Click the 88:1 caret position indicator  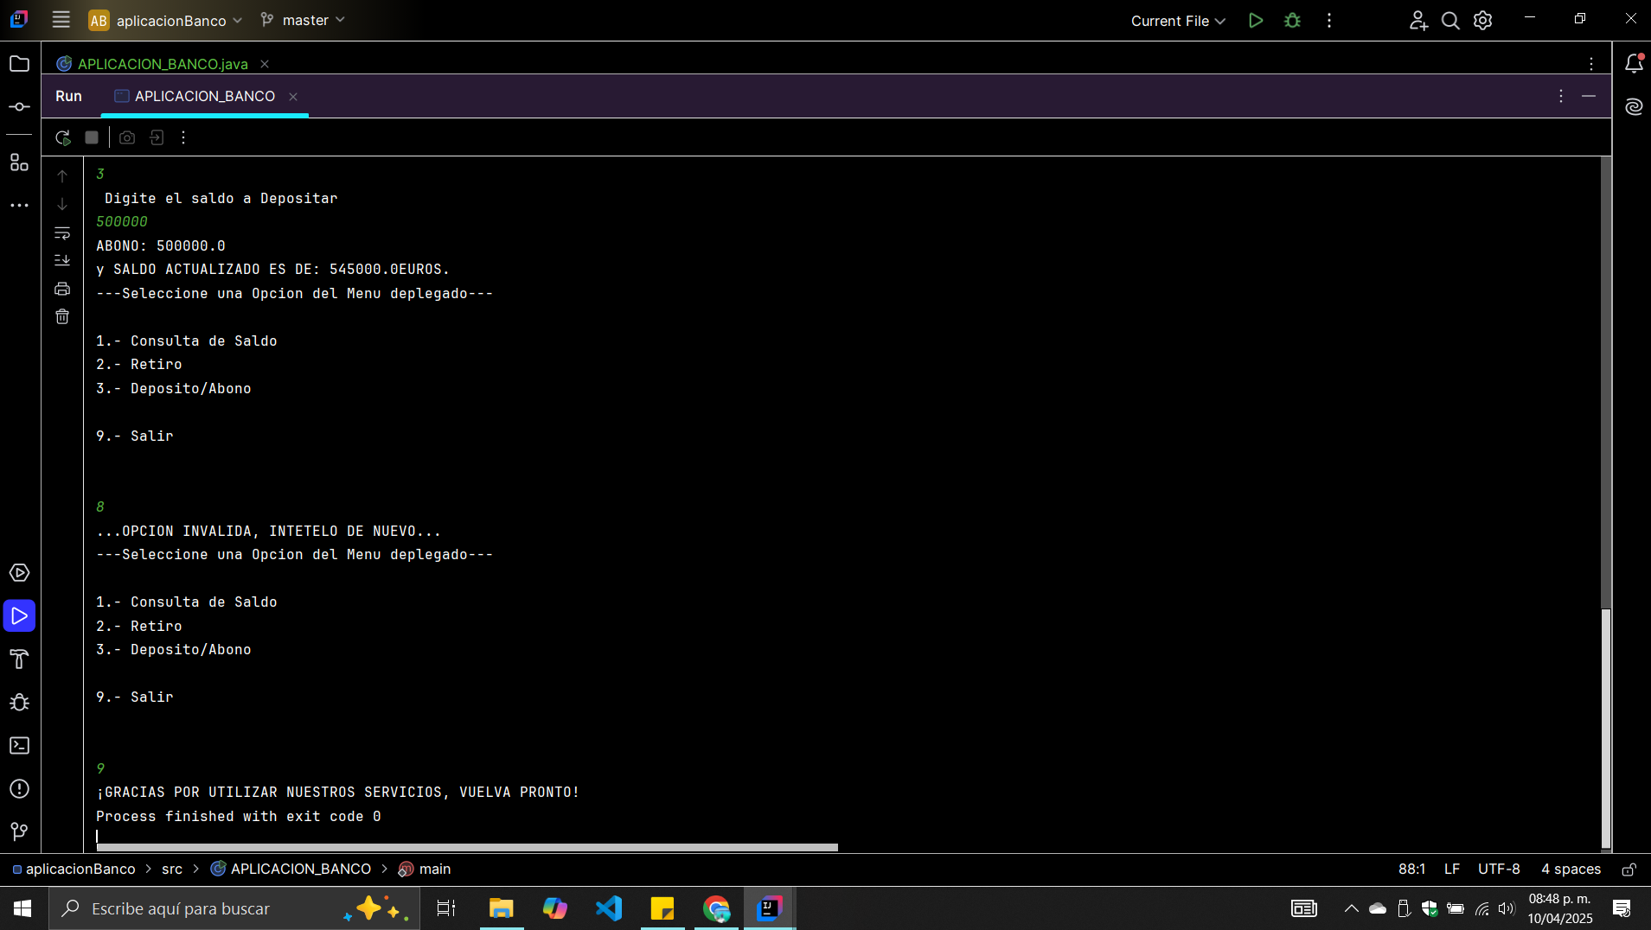pyautogui.click(x=1411, y=869)
